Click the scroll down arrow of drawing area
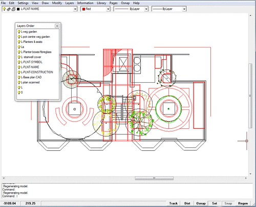Image resolution: width=256 pixels, height=207 pixels. [x=250, y=174]
